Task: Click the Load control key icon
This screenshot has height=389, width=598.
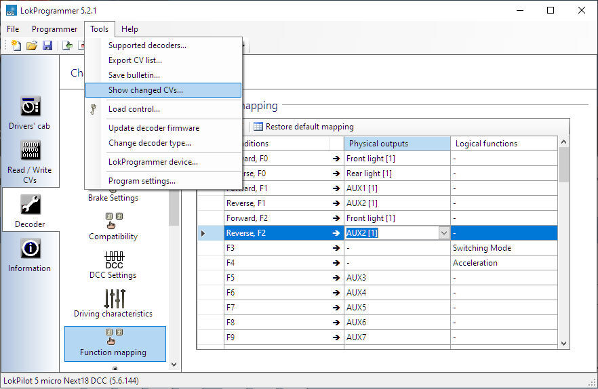Action: pos(94,109)
